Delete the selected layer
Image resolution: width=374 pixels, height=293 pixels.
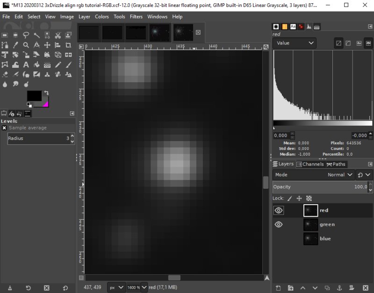coord(365,288)
